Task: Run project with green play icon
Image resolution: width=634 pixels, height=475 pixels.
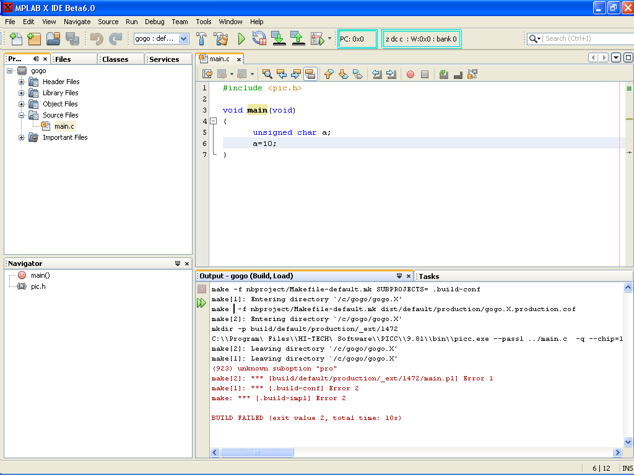Action: click(x=241, y=39)
